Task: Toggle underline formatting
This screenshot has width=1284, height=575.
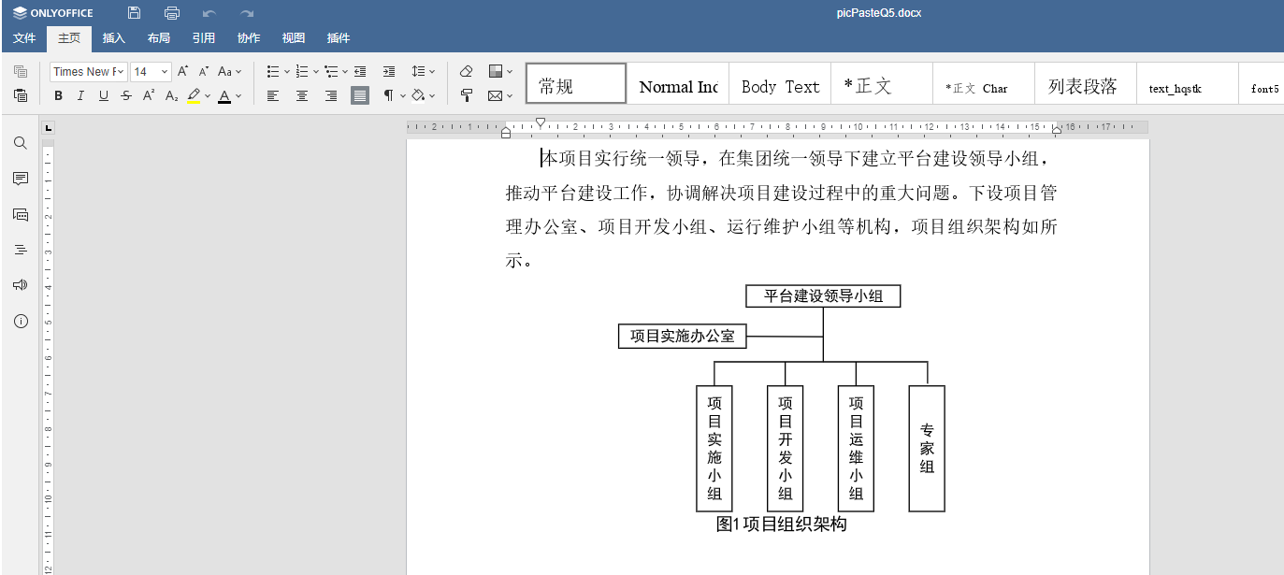Action: point(104,95)
